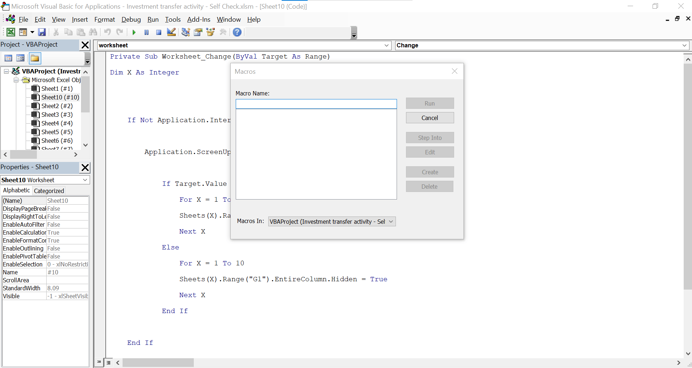Image resolution: width=692 pixels, height=368 pixels.
Task: Collapse the VBAProject tree node
Action: pos(6,71)
